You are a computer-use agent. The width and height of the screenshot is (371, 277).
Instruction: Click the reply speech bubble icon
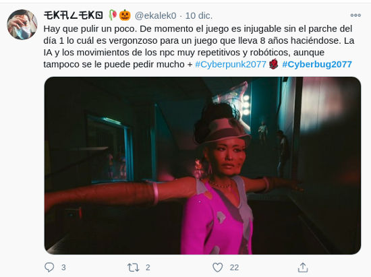point(49,268)
